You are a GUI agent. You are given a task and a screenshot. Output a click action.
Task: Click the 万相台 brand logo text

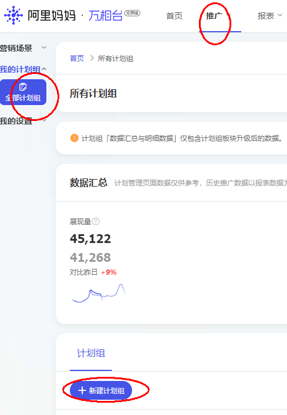coord(105,16)
